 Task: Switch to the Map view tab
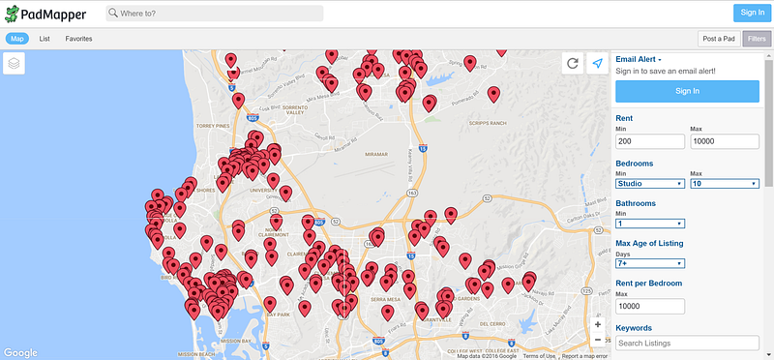coord(17,39)
